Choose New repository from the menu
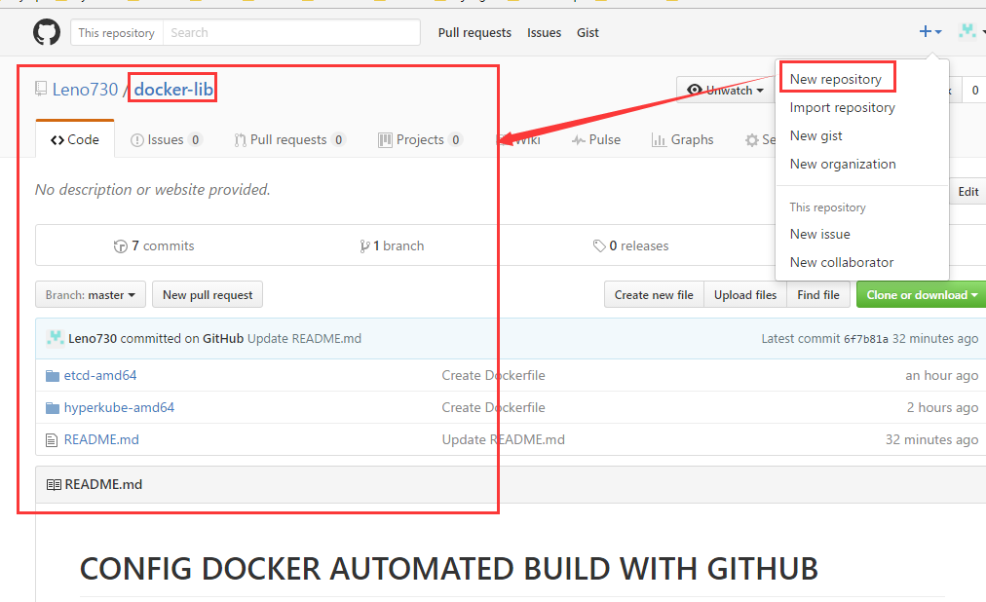 (x=836, y=79)
